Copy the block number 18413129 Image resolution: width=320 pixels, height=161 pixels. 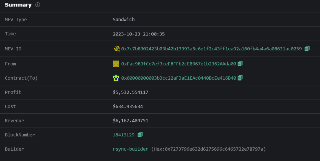[x=140, y=135]
